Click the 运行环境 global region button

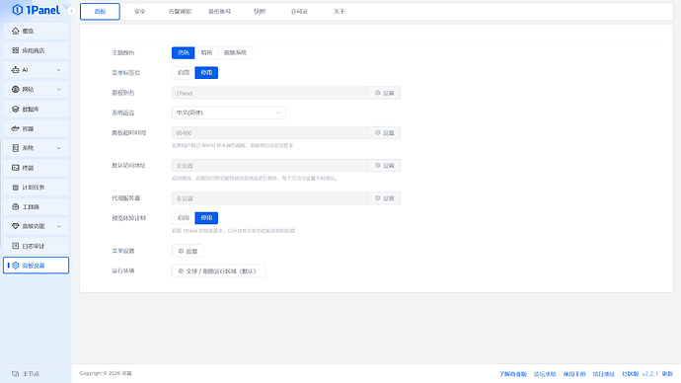click(218, 271)
